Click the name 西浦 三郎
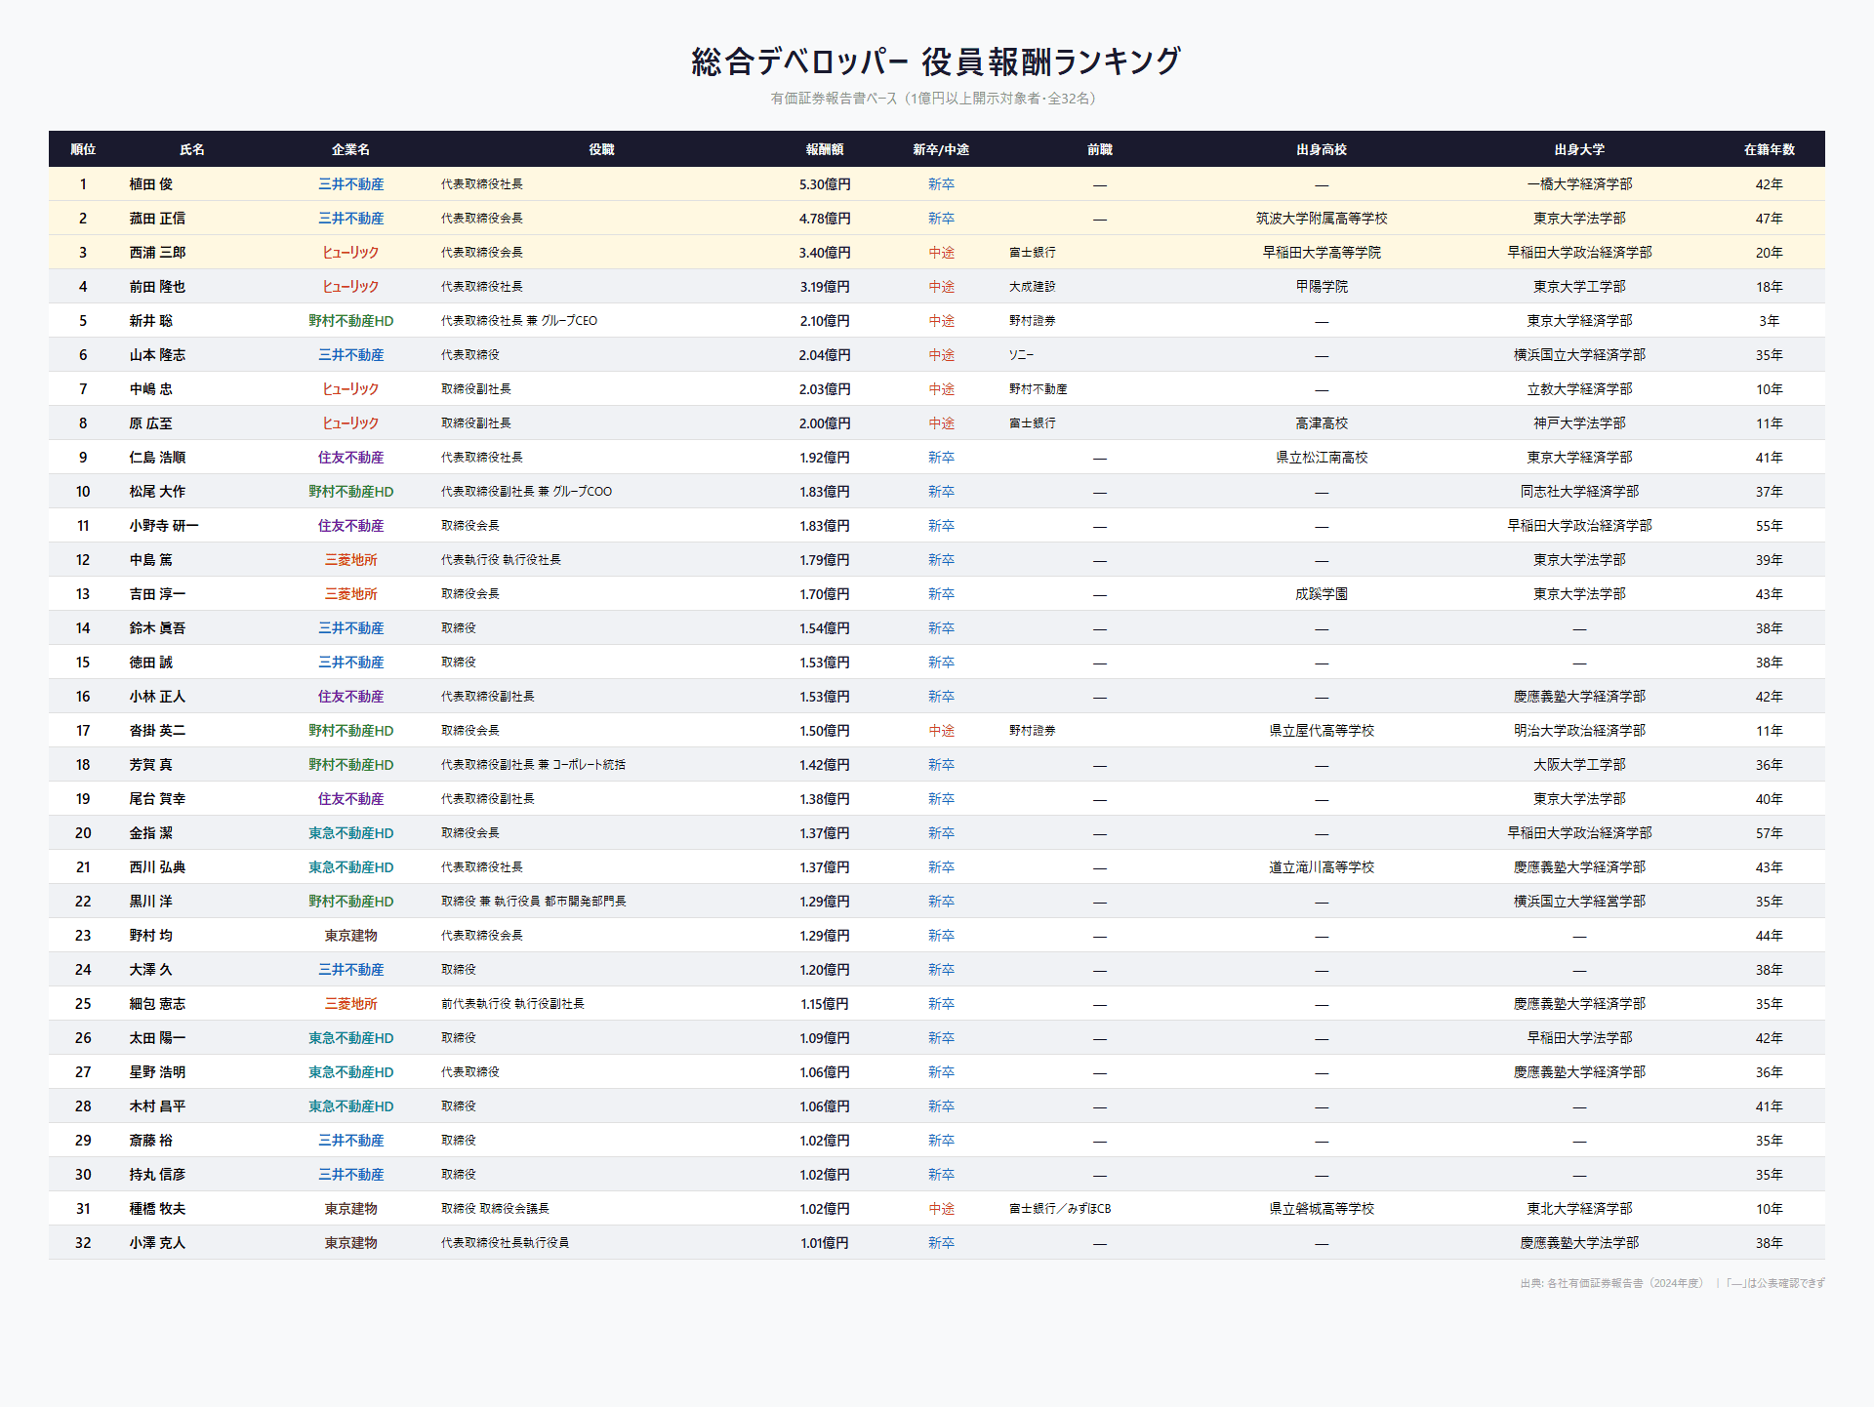Image resolution: width=1874 pixels, height=1407 pixels. pyautogui.click(x=157, y=253)
